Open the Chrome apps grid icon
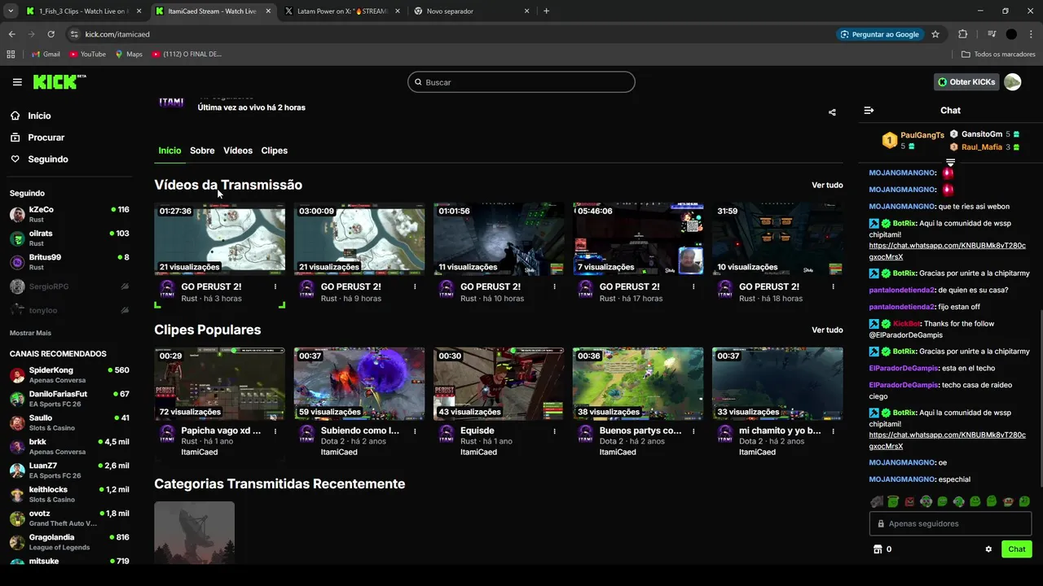The image size is (1043, 586). coord(11,54)
